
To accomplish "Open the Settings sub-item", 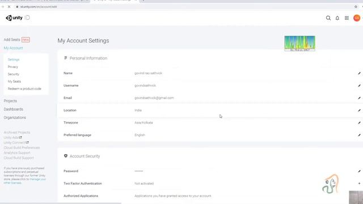I will [14, 59].
